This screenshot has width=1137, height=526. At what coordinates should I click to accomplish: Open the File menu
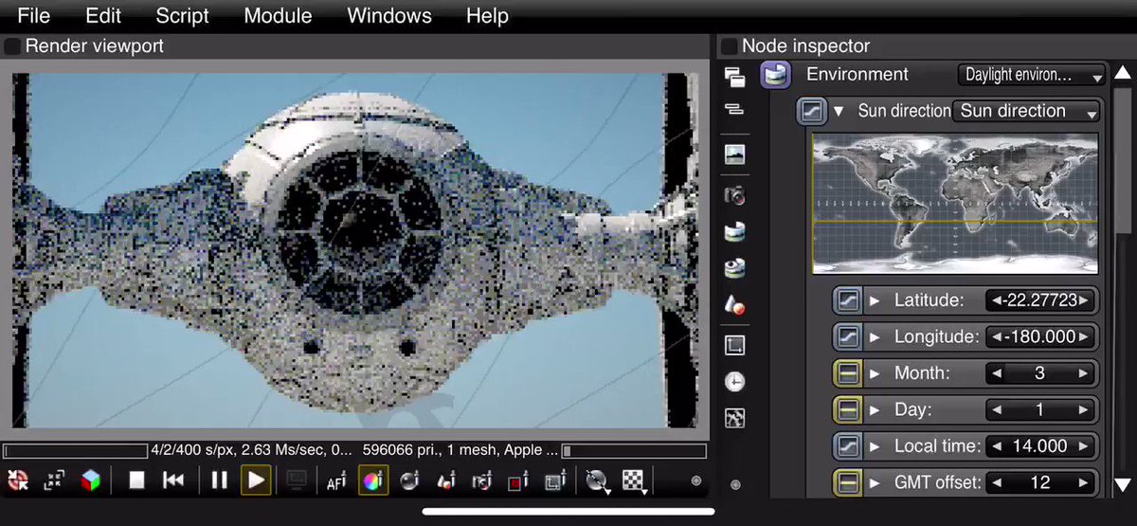pos(33,16)
